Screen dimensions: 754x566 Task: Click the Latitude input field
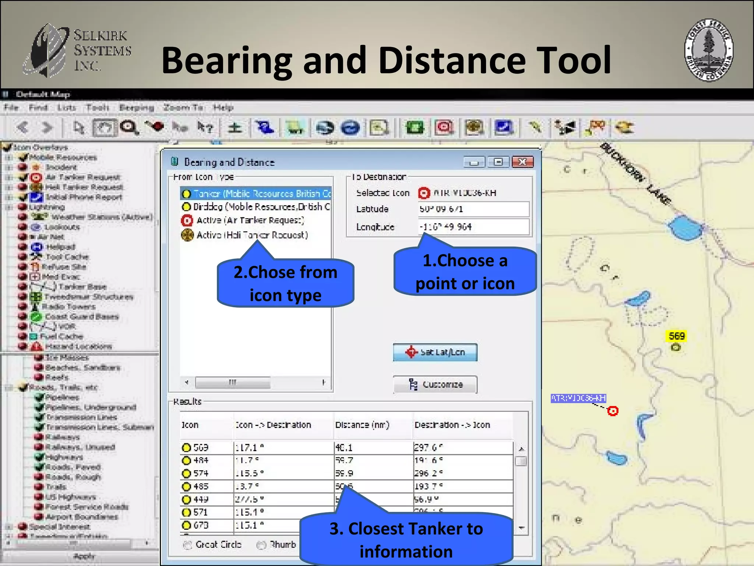[x=474, y=209]
